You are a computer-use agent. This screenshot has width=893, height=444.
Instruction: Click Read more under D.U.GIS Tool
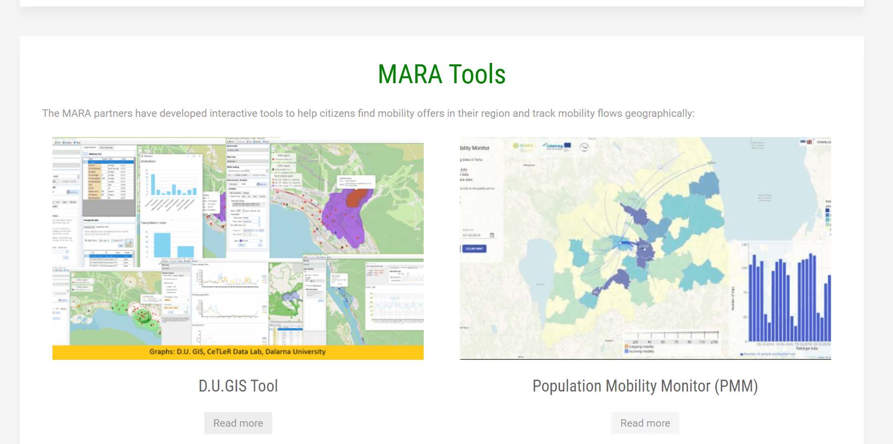coord(238,423)
